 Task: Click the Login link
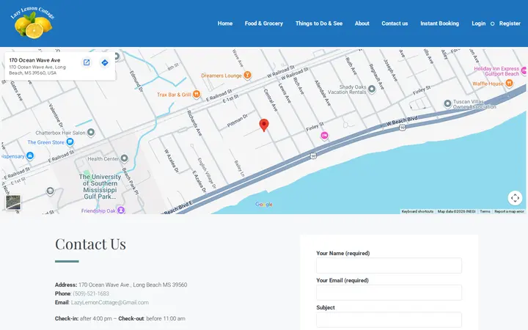(x=478, y=23)
